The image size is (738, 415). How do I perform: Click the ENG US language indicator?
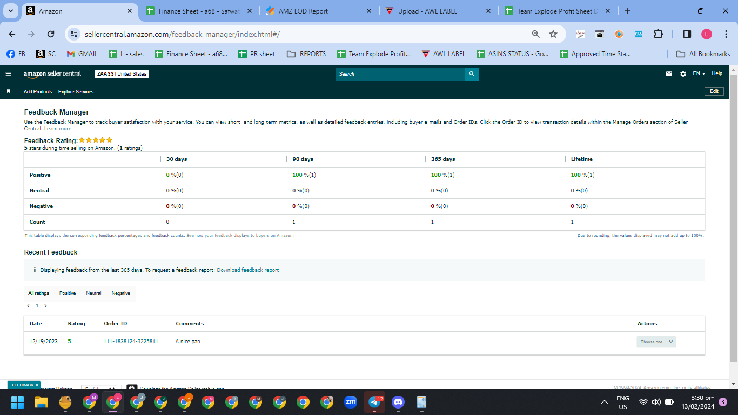(x=622, y=403)
